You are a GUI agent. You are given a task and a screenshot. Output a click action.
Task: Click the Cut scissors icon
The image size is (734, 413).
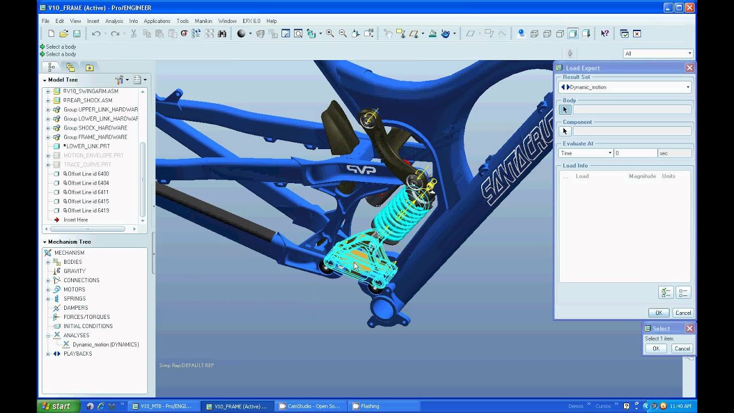click(134, 34)
